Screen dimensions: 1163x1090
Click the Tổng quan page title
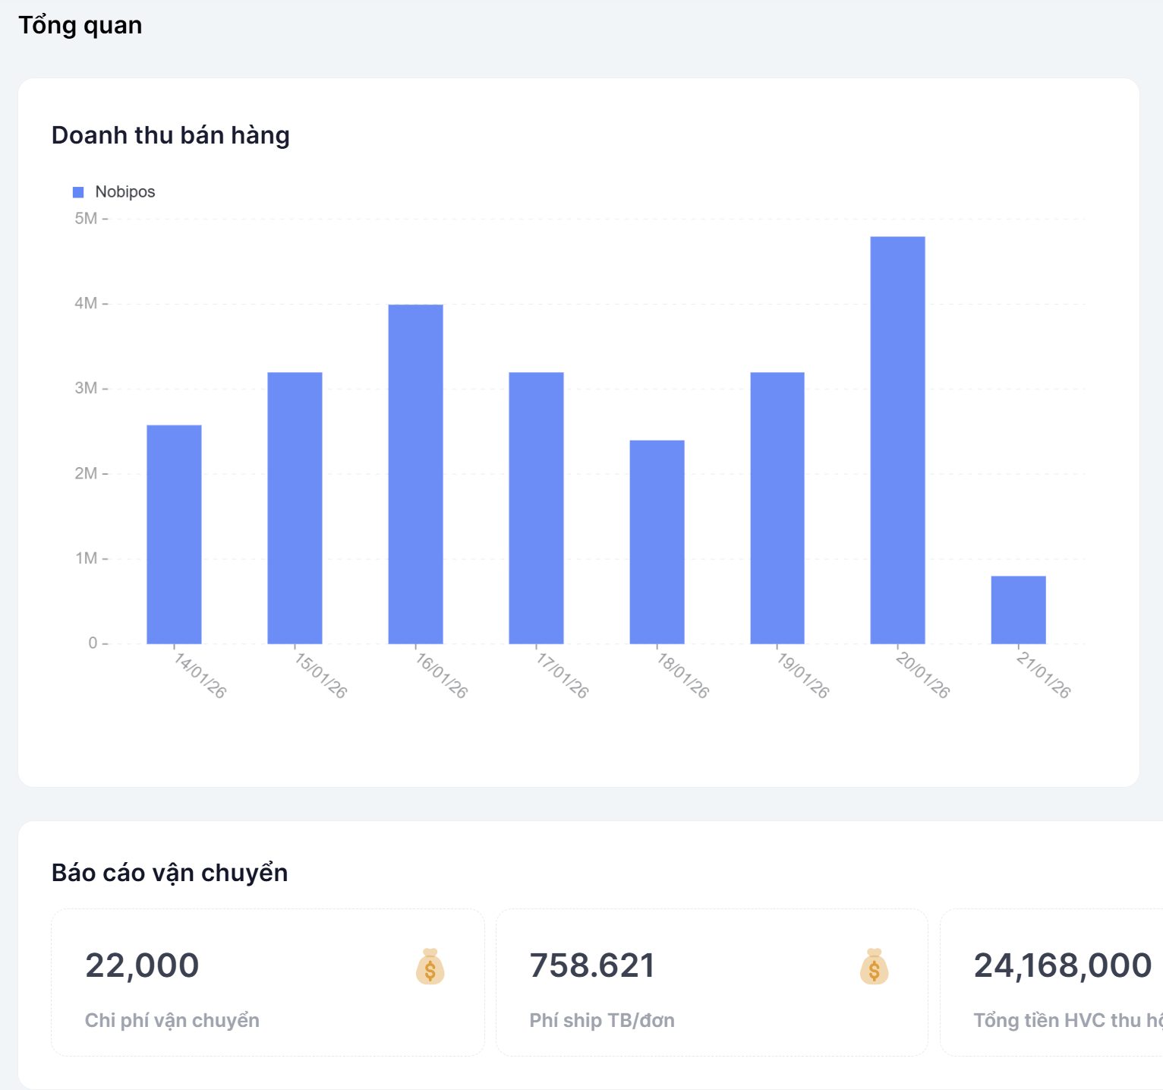point(80,25)
